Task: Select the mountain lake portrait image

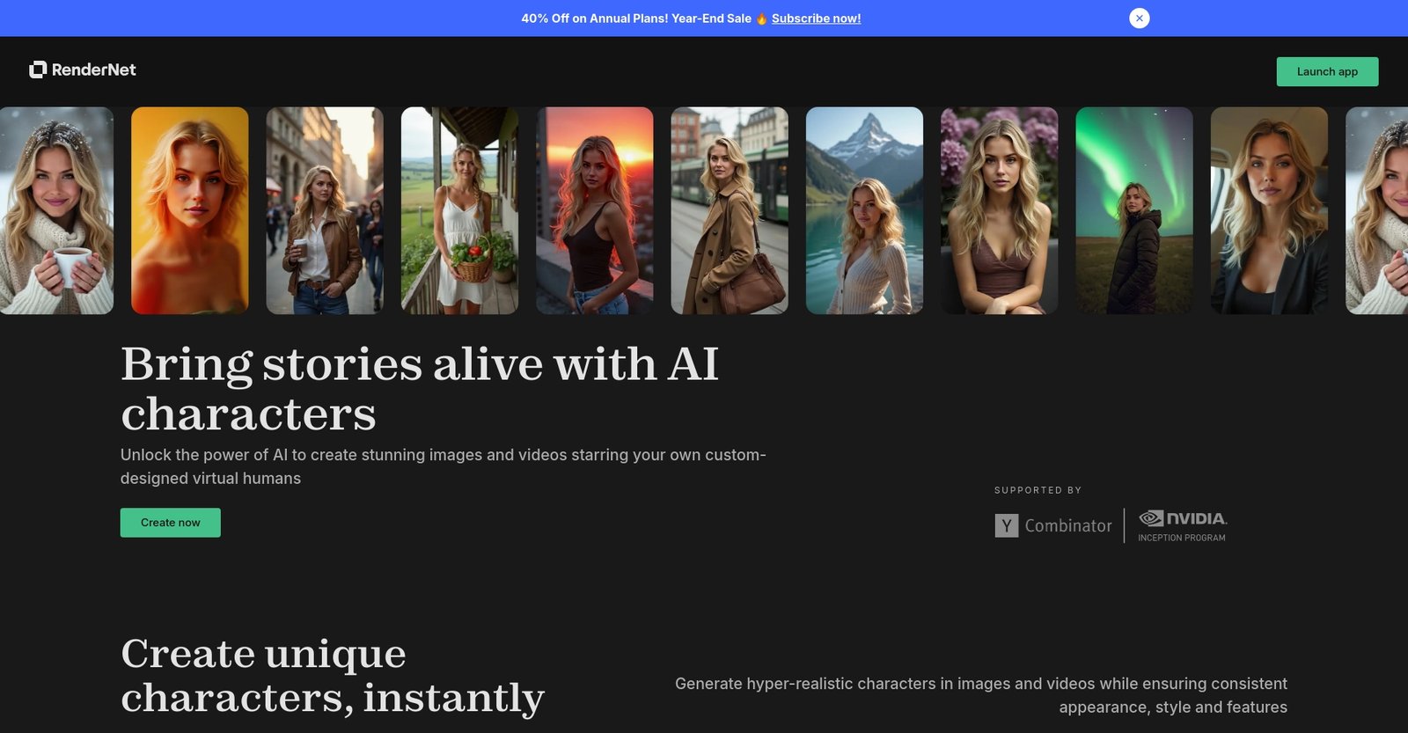Action: [864, 210]
